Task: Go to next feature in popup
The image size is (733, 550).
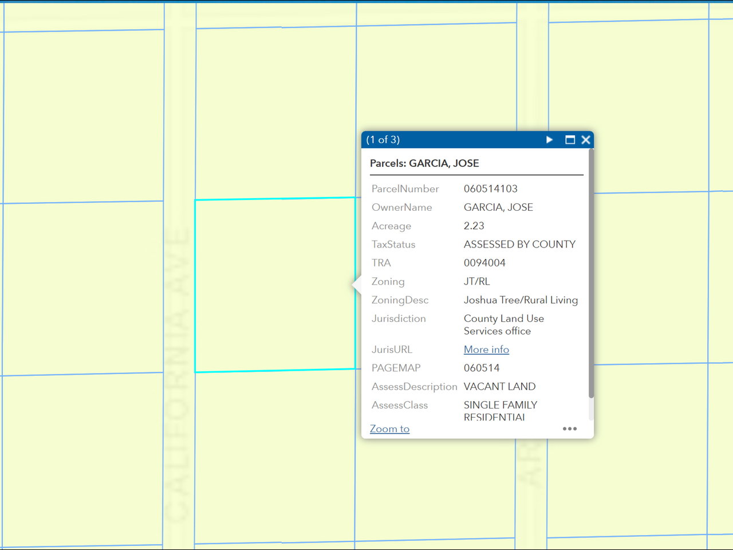Action: coord(549,140)
